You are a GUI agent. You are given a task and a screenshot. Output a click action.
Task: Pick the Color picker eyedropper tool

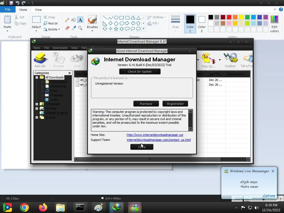click(74, 28)
